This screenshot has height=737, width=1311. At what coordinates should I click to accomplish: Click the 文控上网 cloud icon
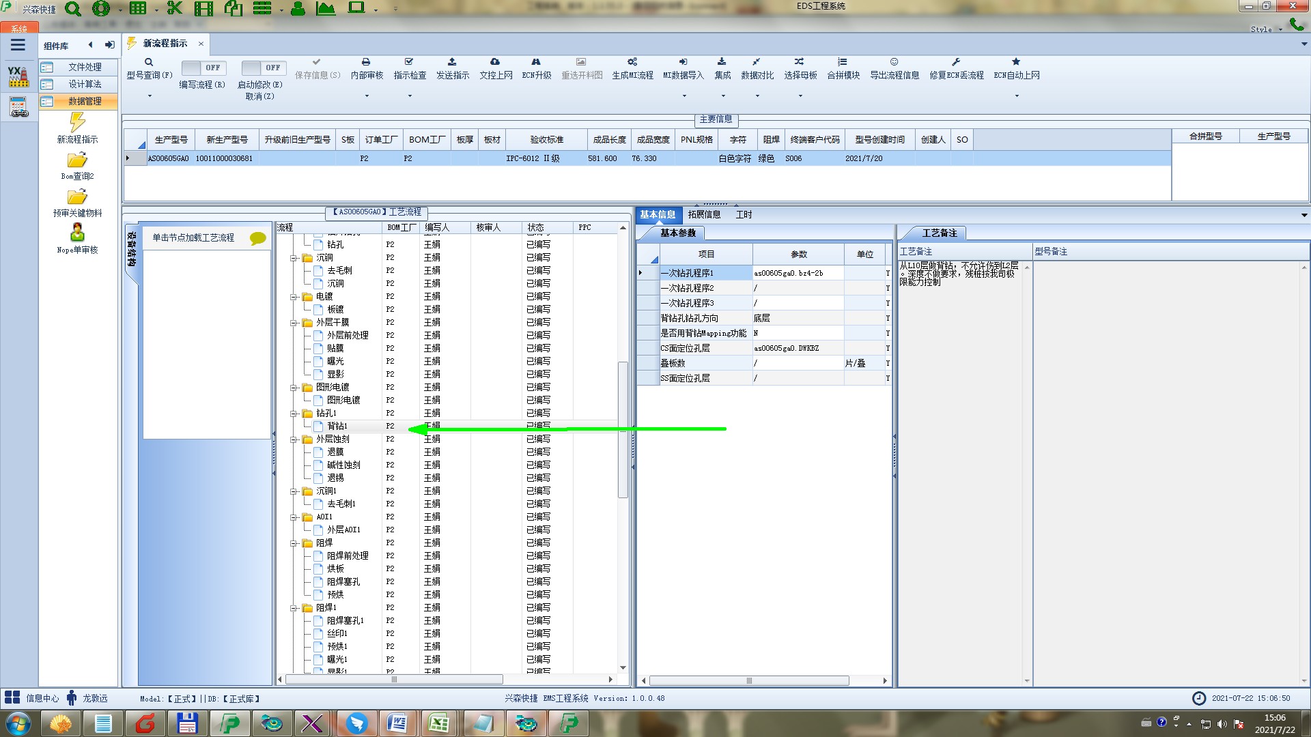pyautogui.click(x=495, y=62)
